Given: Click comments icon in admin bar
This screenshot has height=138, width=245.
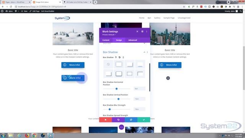Looking at the screenshot, I should pos(16,11).
